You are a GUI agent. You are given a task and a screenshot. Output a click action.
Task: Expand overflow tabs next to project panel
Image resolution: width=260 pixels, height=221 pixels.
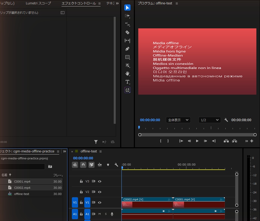(x=65, y=151)
